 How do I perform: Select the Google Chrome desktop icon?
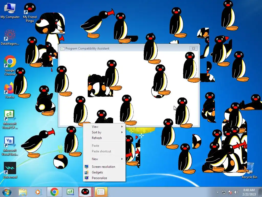pyautogui.click(x=10, y=65)
